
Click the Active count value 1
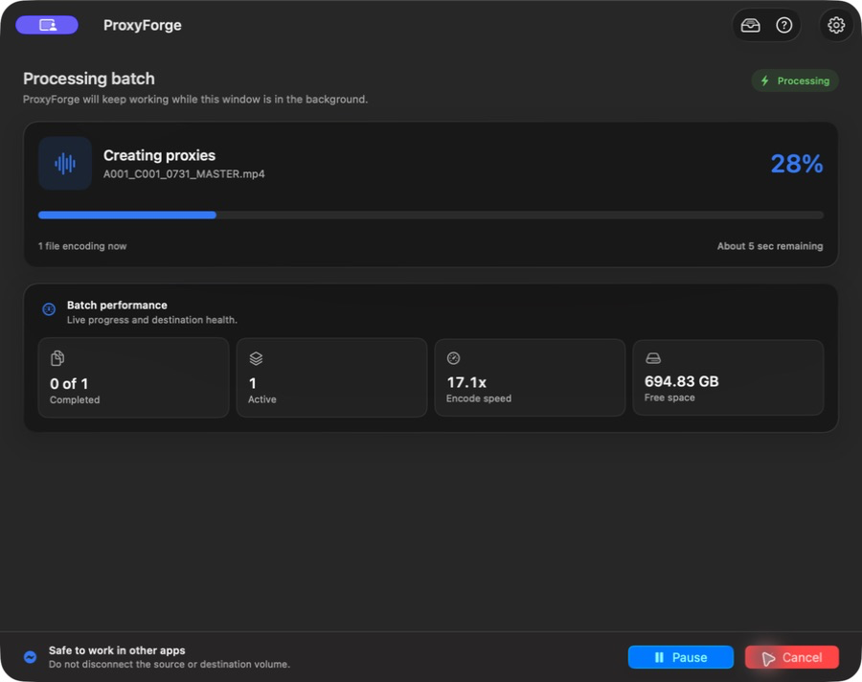click(252, 383)
